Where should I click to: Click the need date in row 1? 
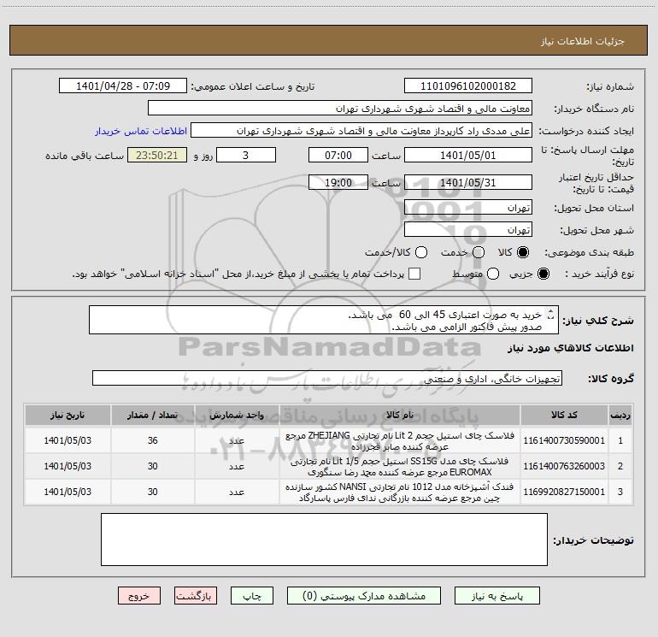pyautogui.click(x=68, y=440)
